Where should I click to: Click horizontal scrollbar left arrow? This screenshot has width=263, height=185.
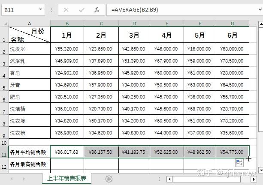169,179
